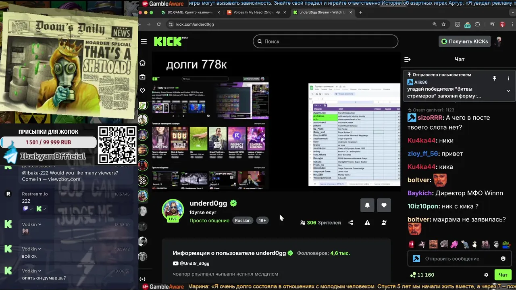Collapse the chat panel with arrow icon

pyautogui.click(x=407, y=59)
